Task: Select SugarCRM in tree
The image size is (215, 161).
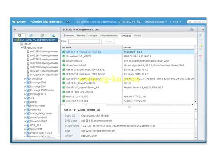Action: 36,129
